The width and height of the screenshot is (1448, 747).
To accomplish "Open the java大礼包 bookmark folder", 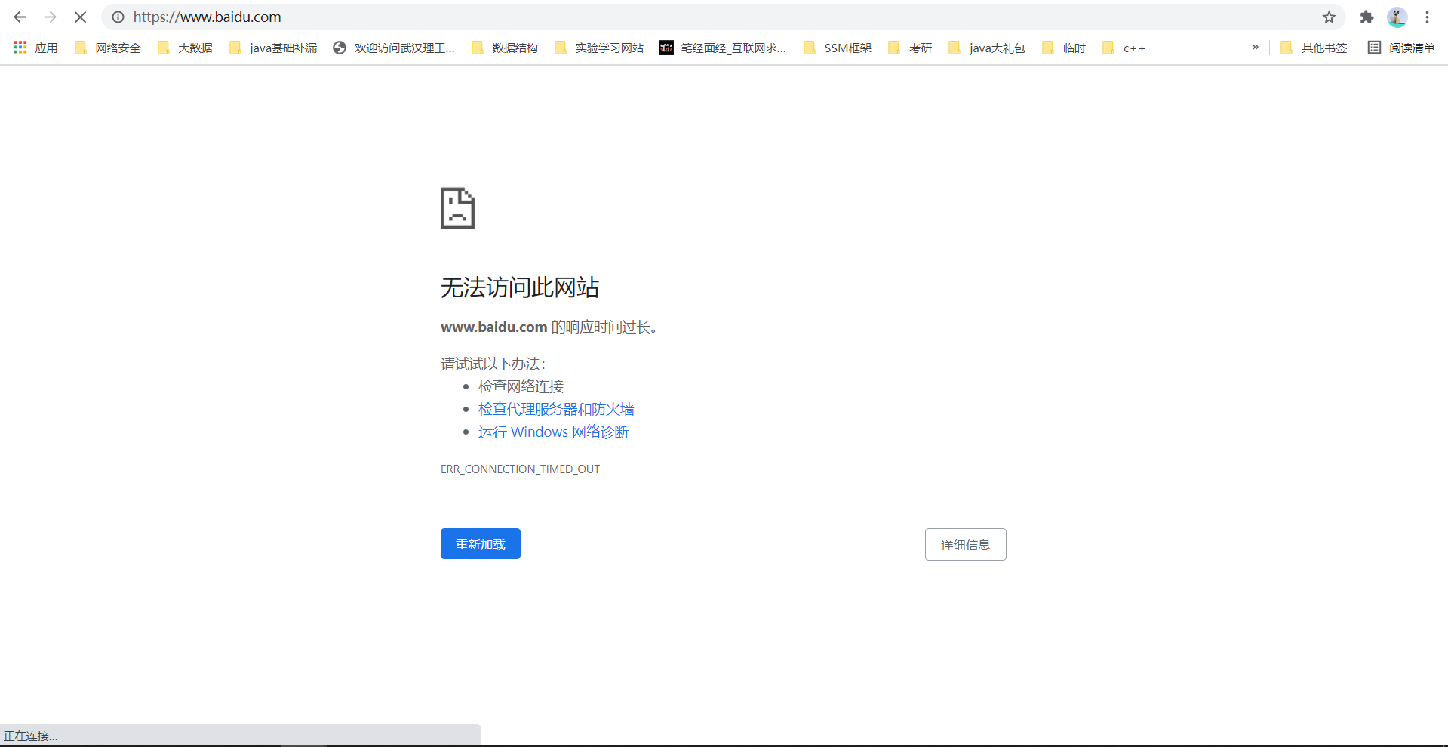I will point(987,48).
